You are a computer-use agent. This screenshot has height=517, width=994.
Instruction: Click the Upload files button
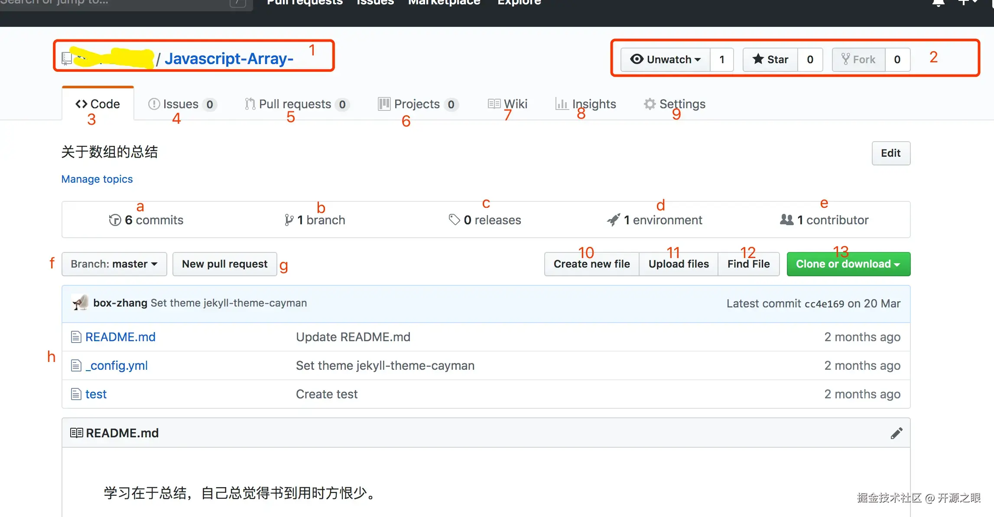[678, 264]
